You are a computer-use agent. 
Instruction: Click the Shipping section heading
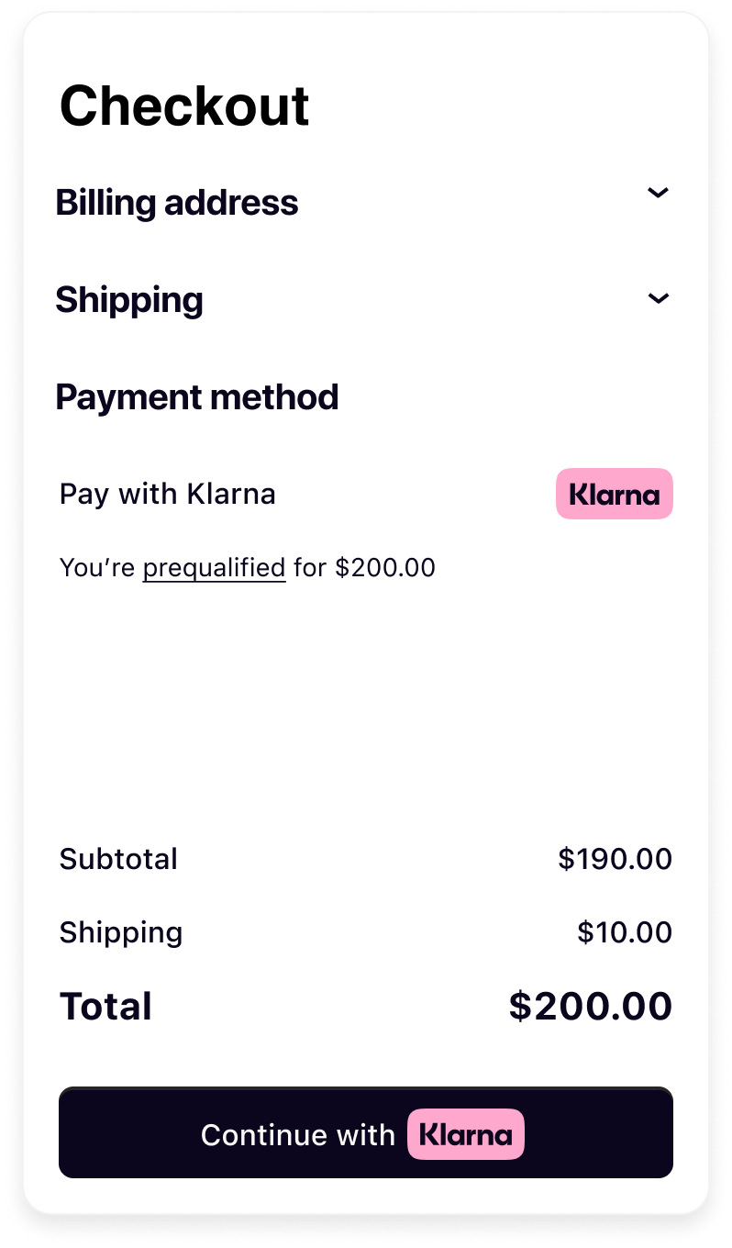[x=129, y=300]
